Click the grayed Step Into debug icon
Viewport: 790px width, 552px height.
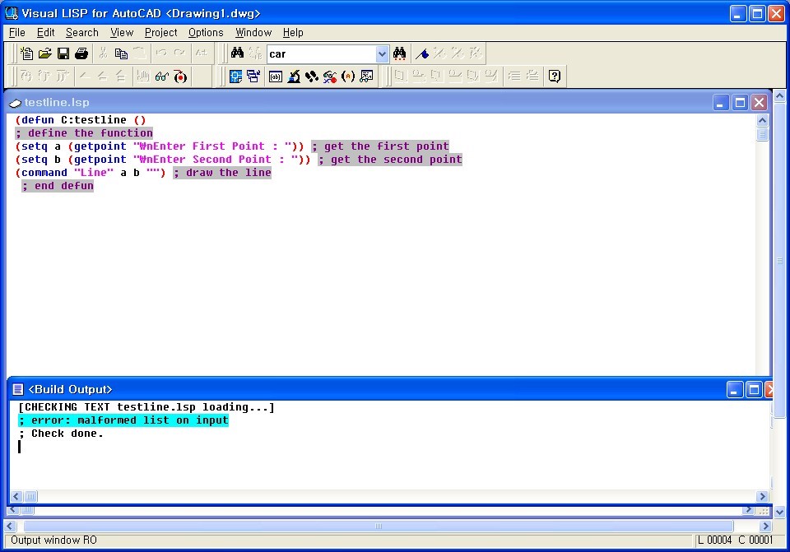point(26,76)
